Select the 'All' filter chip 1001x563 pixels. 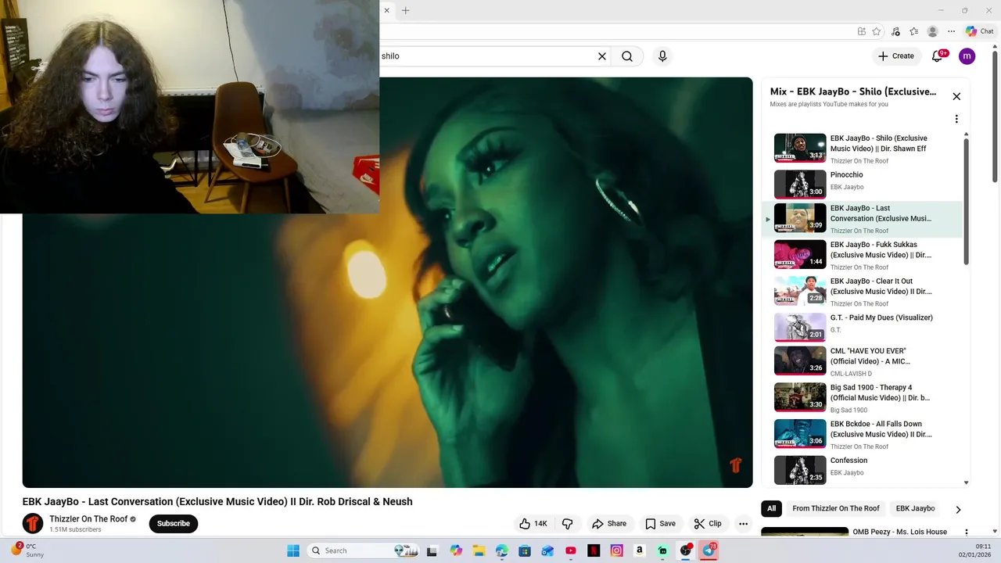771,508
